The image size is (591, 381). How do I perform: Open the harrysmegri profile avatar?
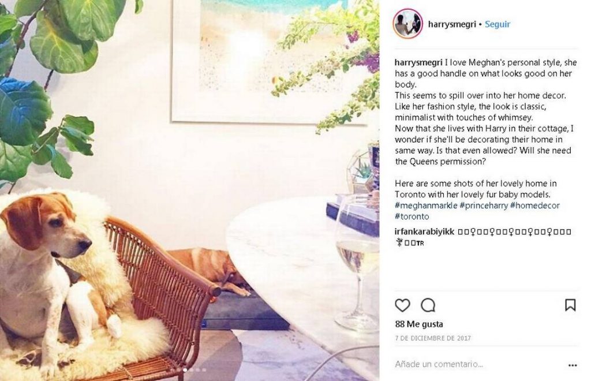[x=407, y=23]
